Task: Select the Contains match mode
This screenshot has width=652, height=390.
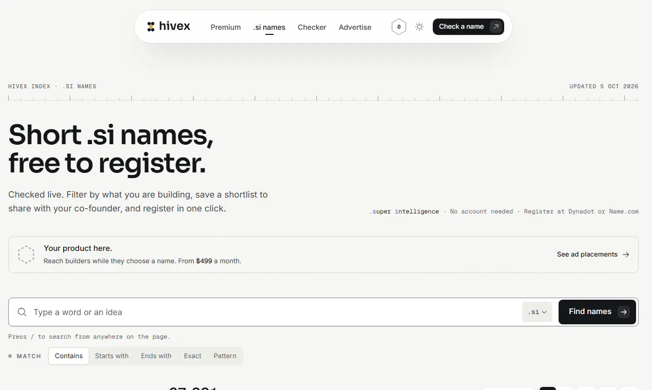Action: [x=69, y=356]
